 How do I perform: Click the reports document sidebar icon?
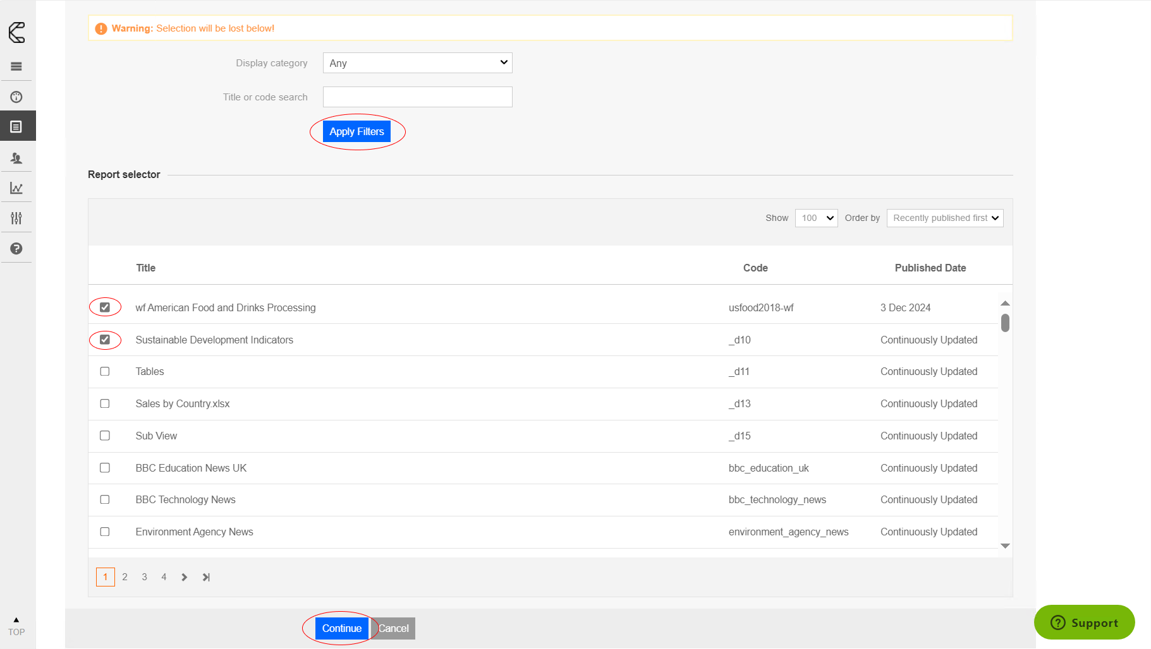(x=16, y=127)
